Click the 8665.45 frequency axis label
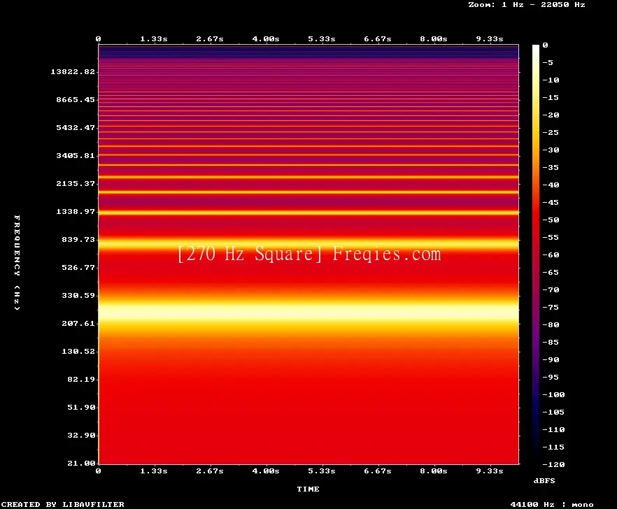 tap(76, 99)
